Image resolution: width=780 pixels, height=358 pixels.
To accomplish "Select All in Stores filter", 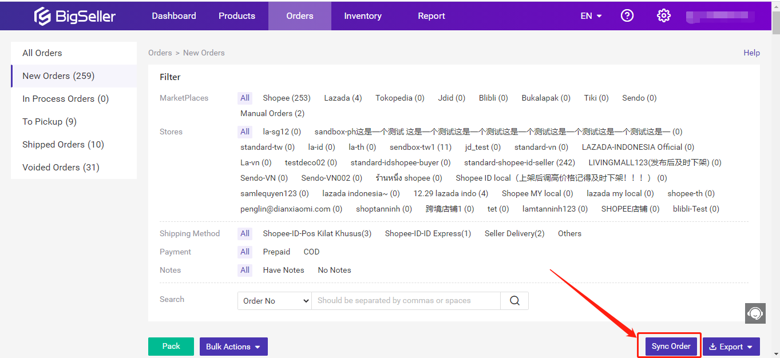I will 245,132.
